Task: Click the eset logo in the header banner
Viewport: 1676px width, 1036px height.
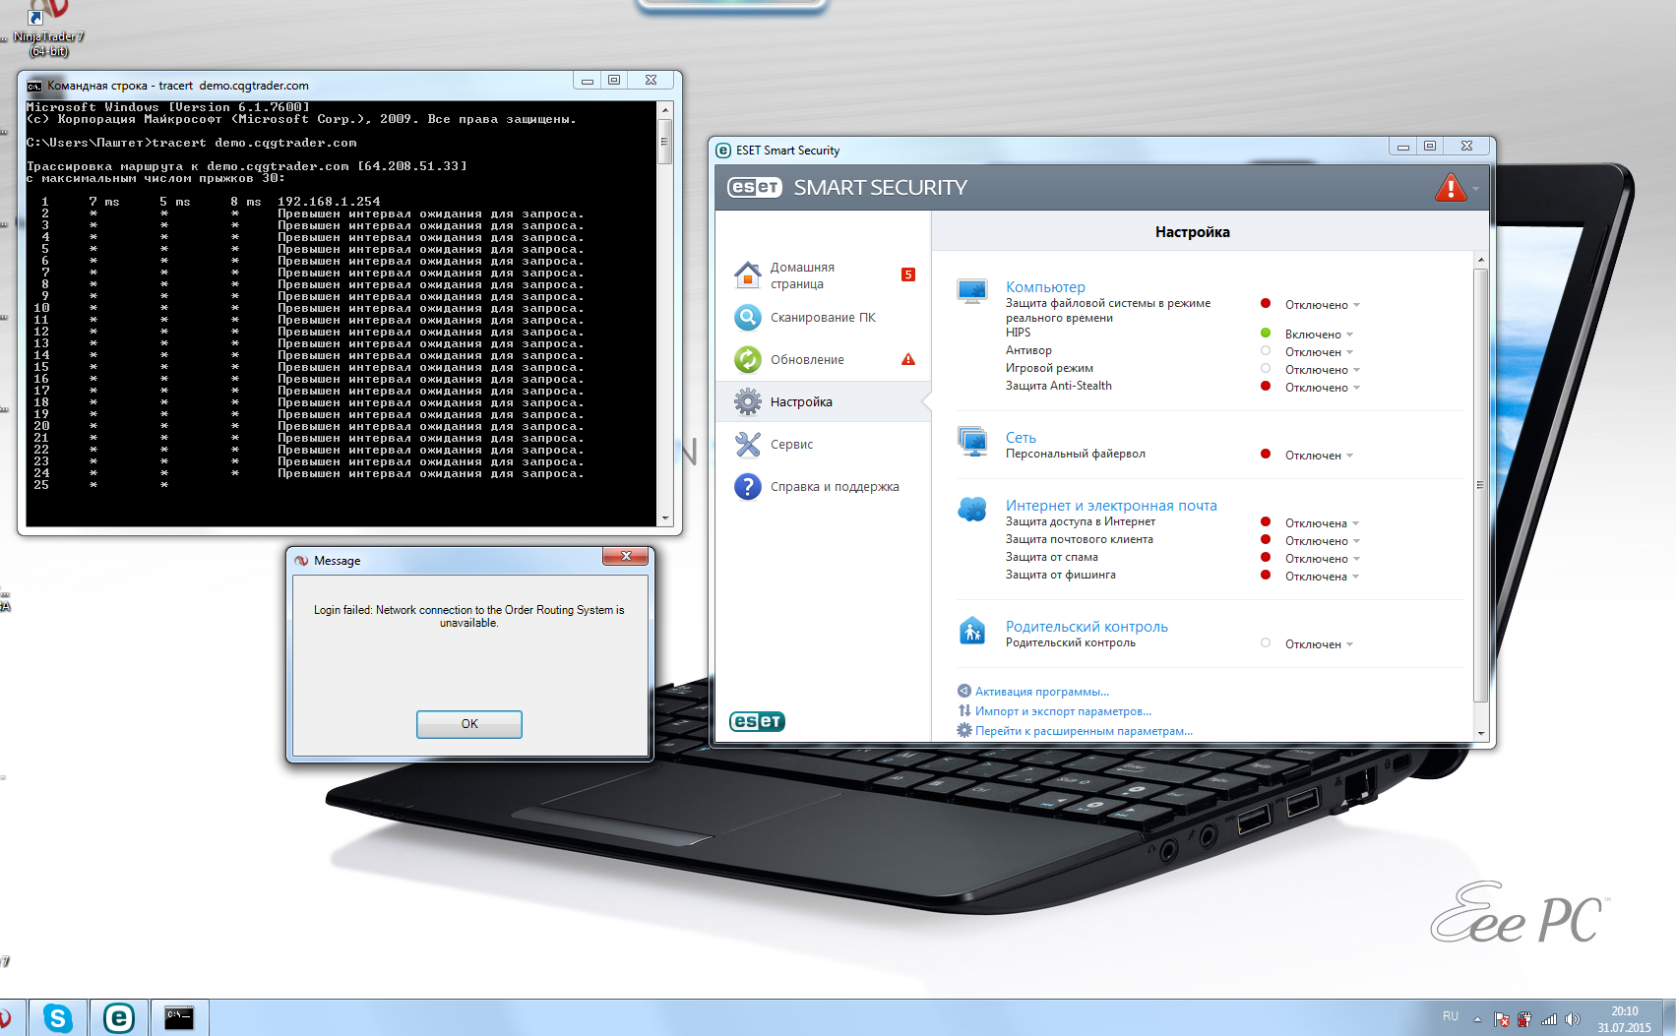Action: 755,187
